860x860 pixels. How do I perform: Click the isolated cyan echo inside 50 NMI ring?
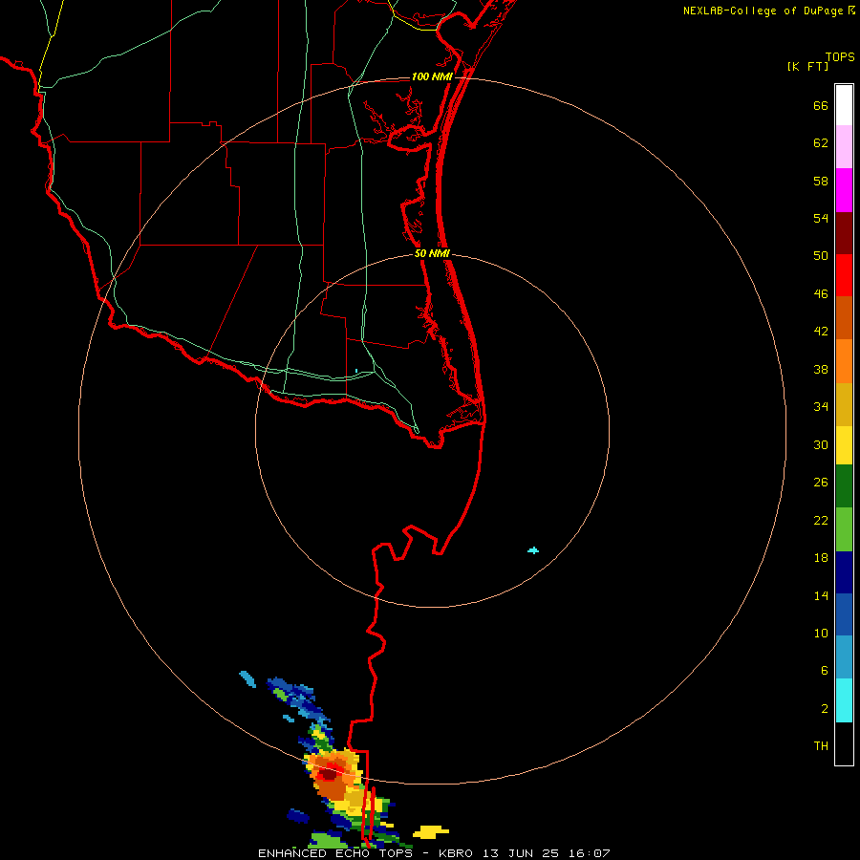point(533,550)
